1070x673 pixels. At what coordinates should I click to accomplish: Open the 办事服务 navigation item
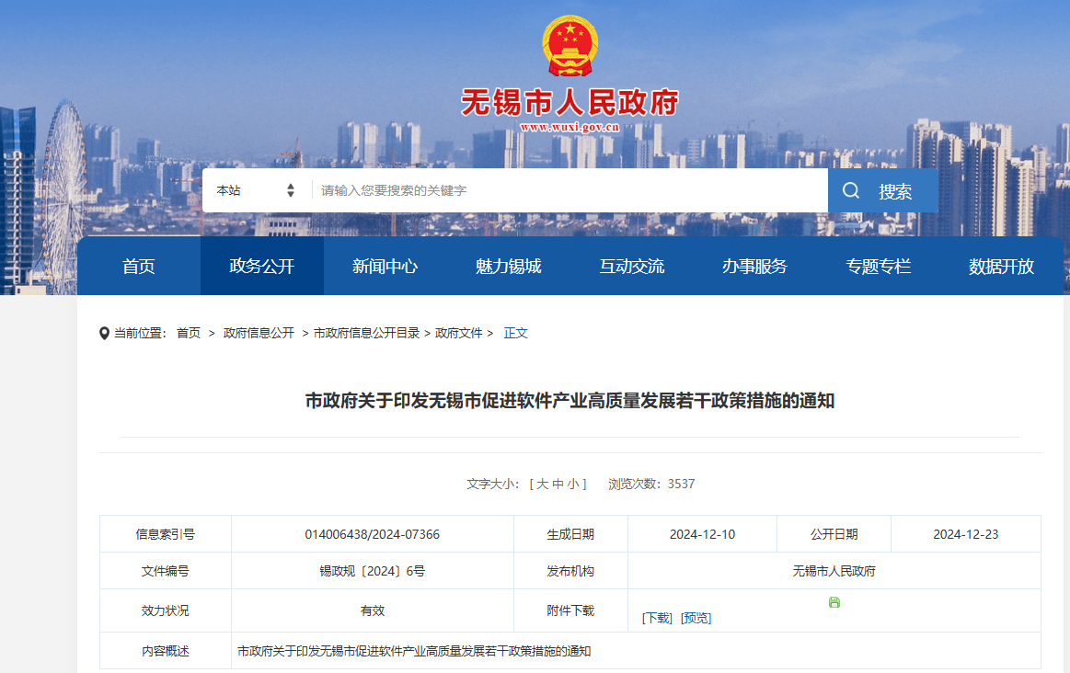[754, 267]
